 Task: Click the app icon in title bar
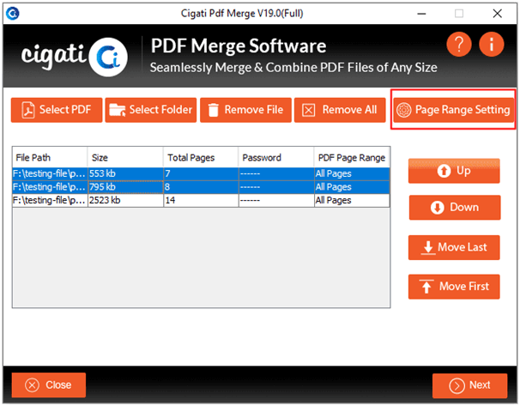(x=13, y=13)
